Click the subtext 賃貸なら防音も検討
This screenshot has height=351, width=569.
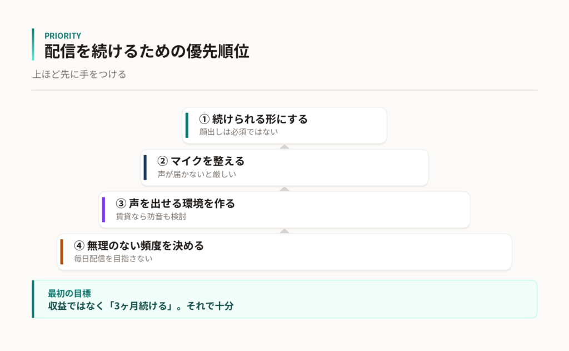pyautogui.click(x=151, y=216)
